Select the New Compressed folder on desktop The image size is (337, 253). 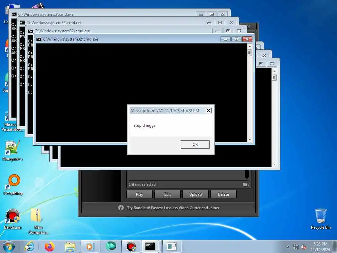point(39,221)
